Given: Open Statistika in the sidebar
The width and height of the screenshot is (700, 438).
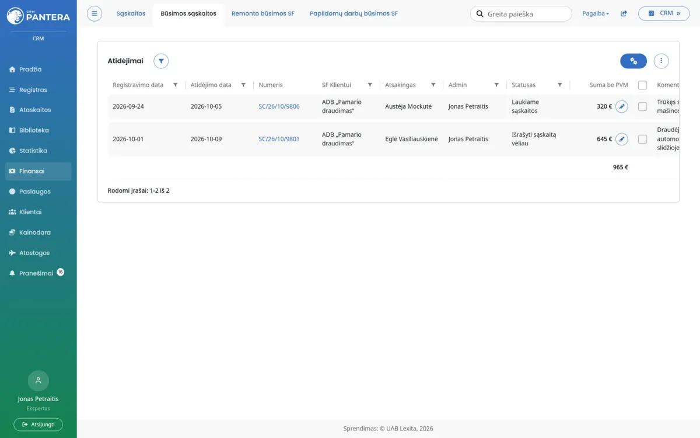Looking at the screenshot, I should 38,151.
